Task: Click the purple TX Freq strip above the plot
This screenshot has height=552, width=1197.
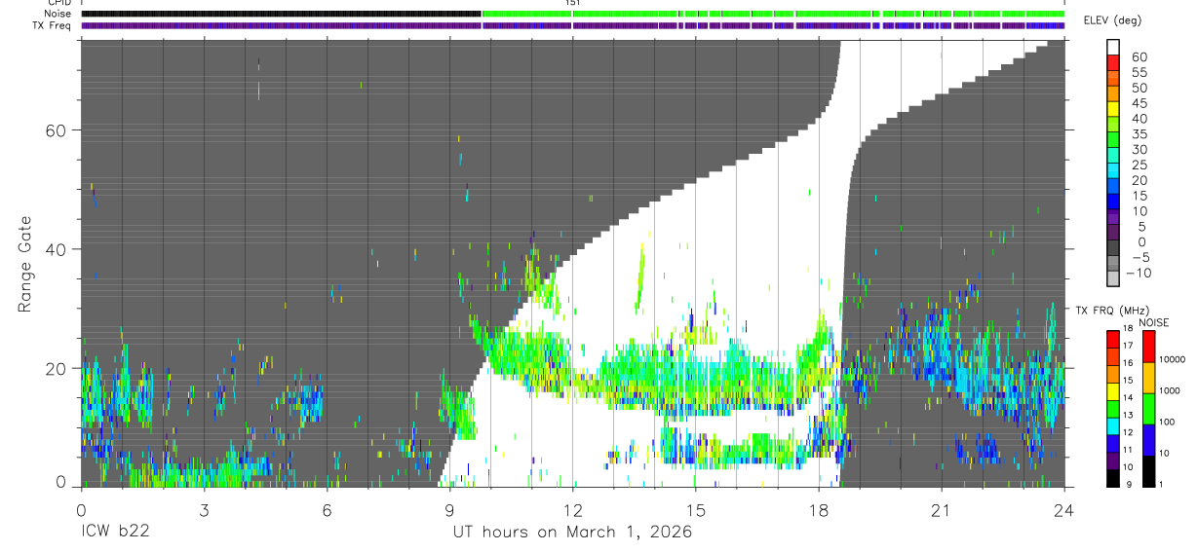Action: [x=572, y=25]
